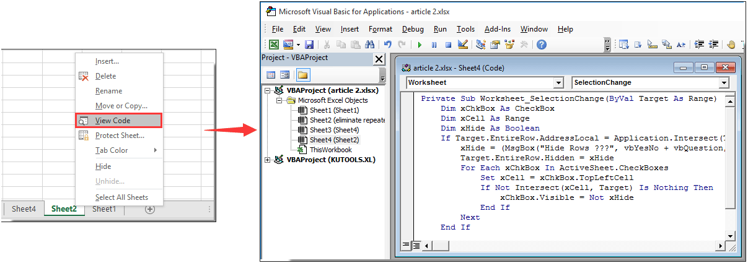The height and width of the screenshot is (263, 748).
Task: Open the Debug menu
Action: (x=413, y=29)
